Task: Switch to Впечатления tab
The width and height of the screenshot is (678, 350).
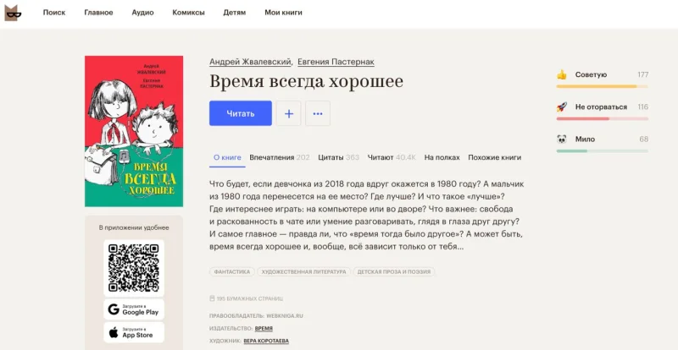Action: (x=280, y=157)
